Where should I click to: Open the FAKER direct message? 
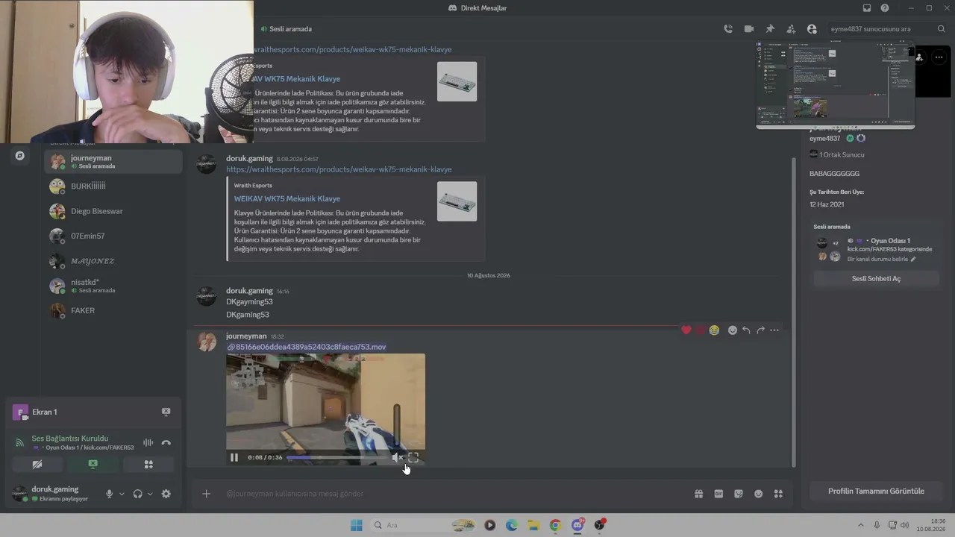pos(113,310)
